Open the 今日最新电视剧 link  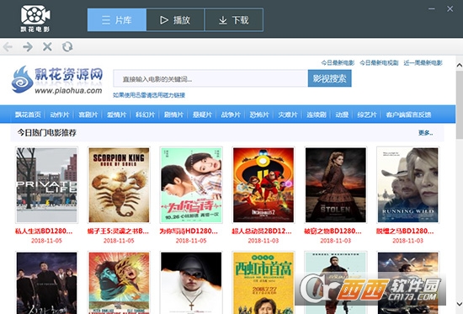379,63
